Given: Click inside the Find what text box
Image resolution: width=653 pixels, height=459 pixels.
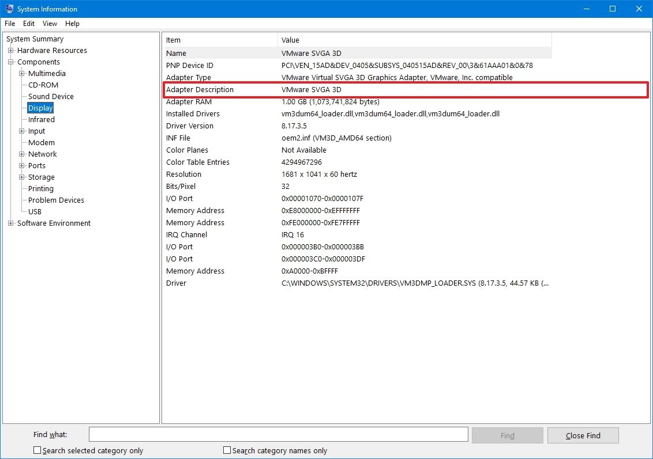Looking at the screenshot, I should 277,434.
